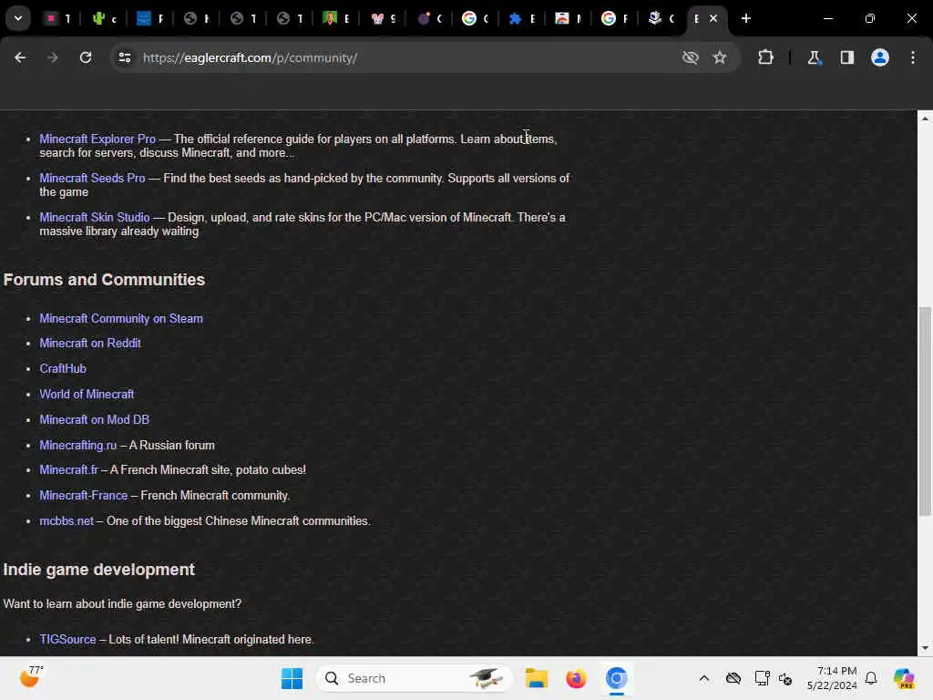
Task: Open mcbbs.net Chinese community link
Action: [x=66, y=520]
